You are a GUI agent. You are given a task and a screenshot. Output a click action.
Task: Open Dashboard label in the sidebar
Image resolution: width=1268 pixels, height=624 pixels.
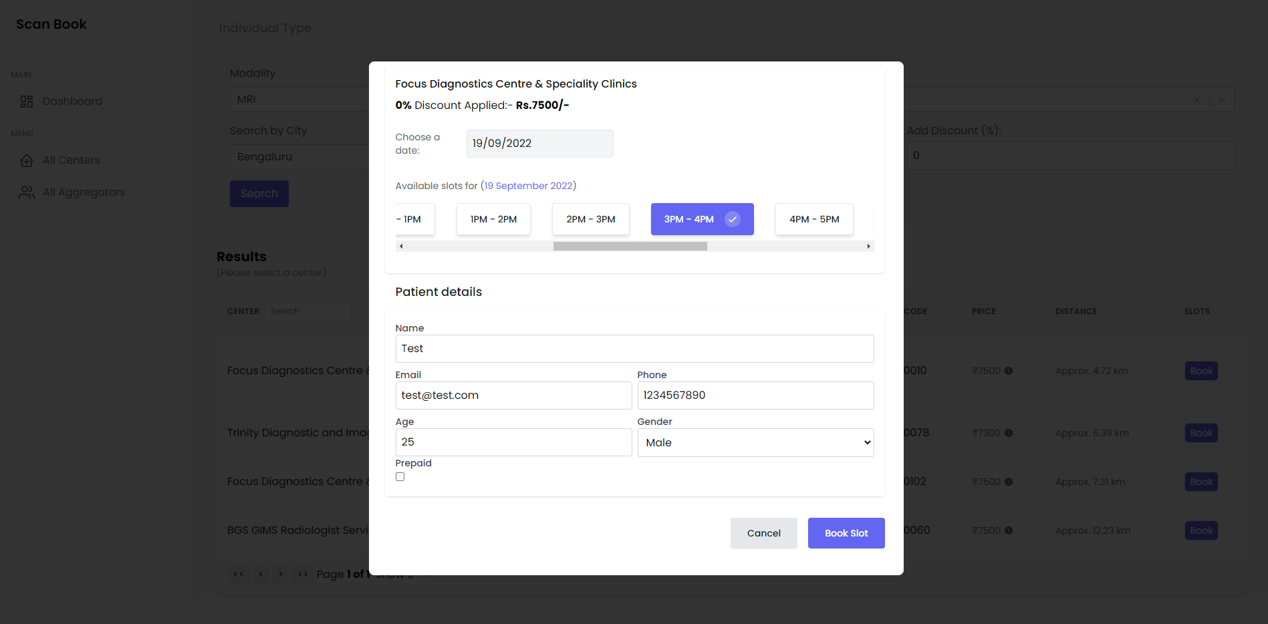[72, 102]
